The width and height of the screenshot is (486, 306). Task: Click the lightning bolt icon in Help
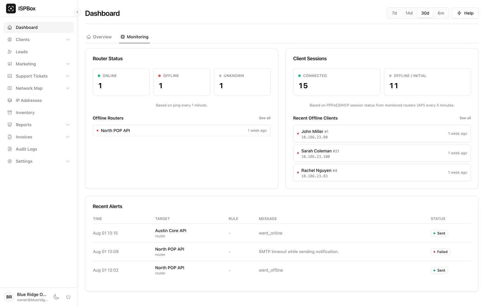coord(459,13)
